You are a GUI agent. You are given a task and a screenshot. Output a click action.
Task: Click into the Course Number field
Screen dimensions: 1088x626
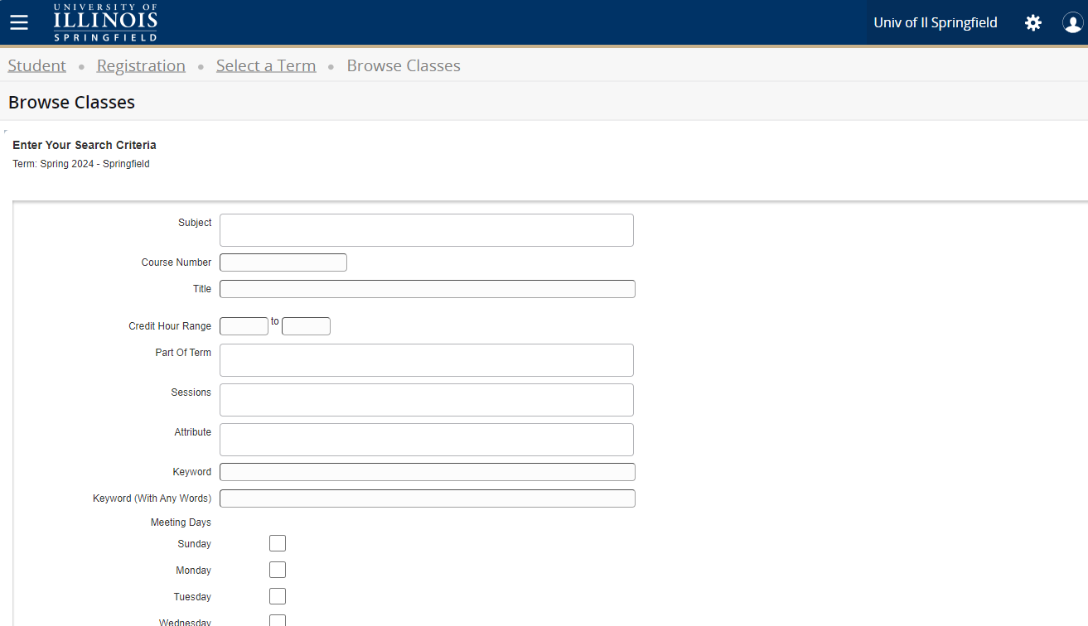point(283,262)
